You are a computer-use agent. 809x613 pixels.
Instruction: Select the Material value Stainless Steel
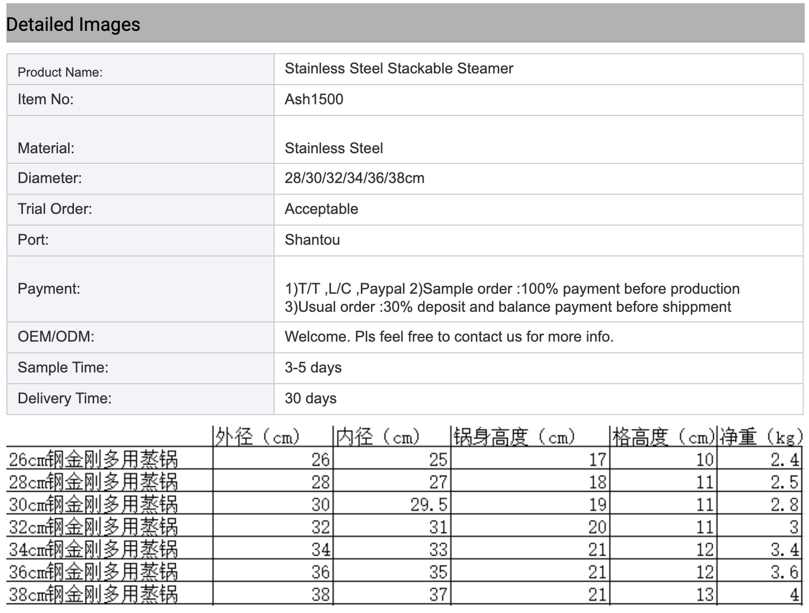click(x=334, y=148)
